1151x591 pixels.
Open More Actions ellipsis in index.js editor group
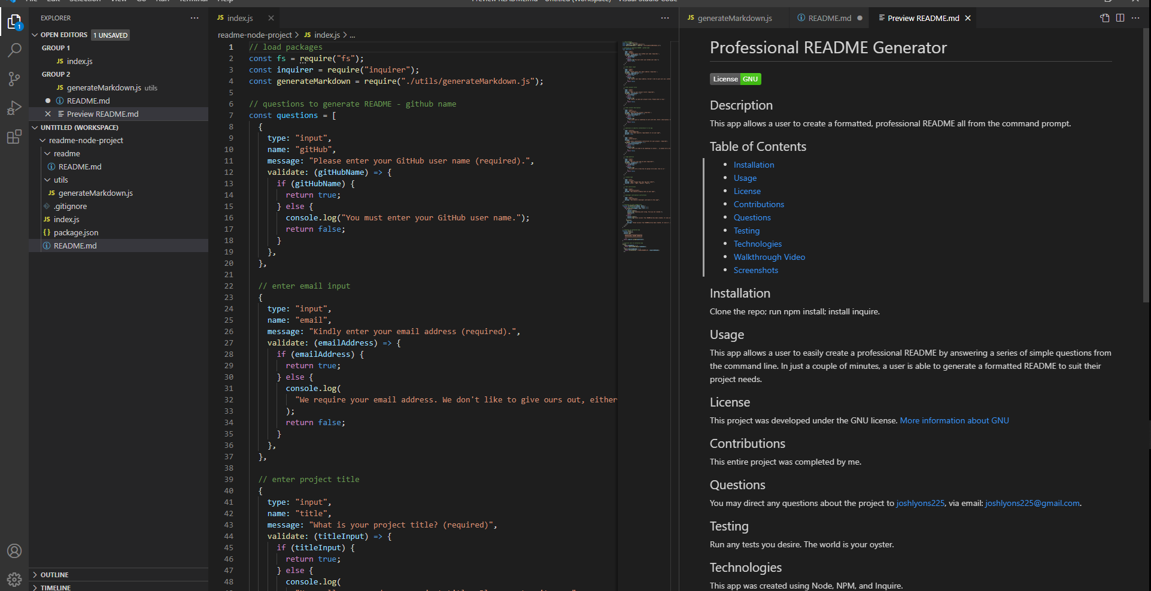(x=665, y=18)
